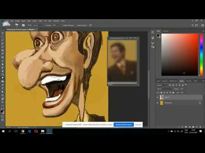Open the Color panel flyout menu

[x=203, y=31]
